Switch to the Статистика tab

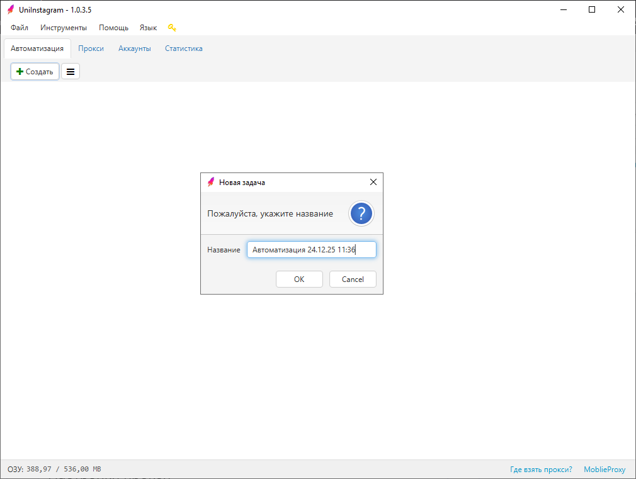coord(184,48)
